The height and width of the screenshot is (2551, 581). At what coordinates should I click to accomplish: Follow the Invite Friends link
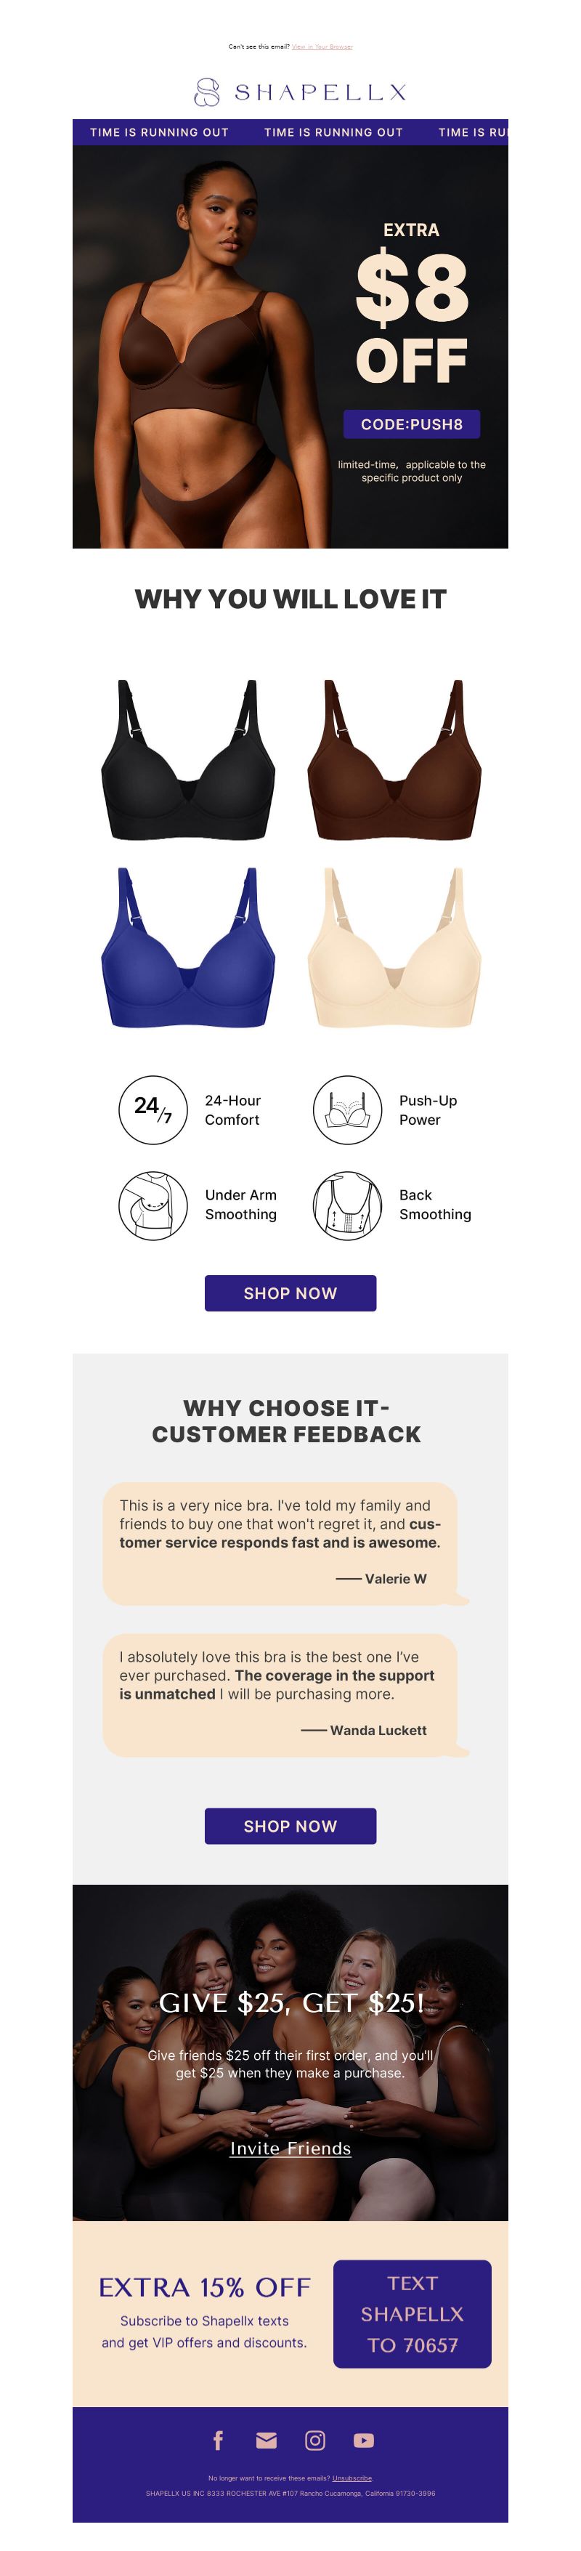point(290,2148)
